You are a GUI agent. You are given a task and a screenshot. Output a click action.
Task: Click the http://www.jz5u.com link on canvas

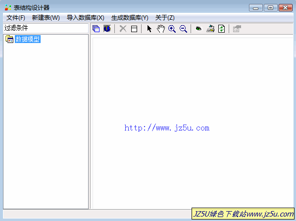click(x=167, y=128)
